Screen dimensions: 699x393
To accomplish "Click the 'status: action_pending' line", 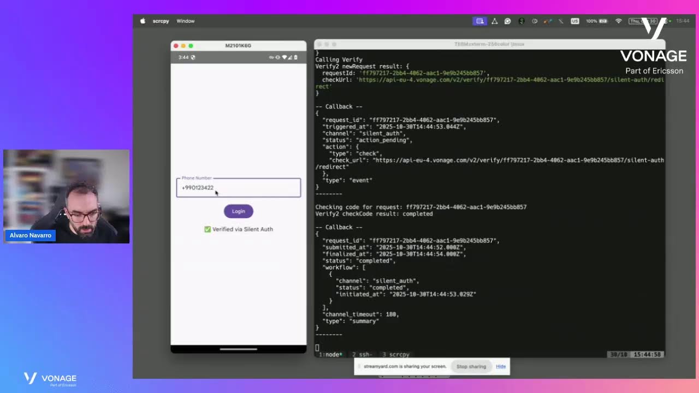I will (367, 140).
